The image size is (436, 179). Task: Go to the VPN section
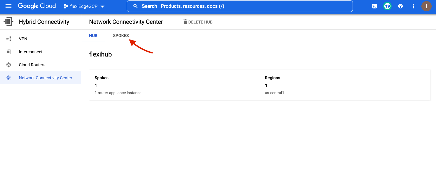(x=23, y=39)
